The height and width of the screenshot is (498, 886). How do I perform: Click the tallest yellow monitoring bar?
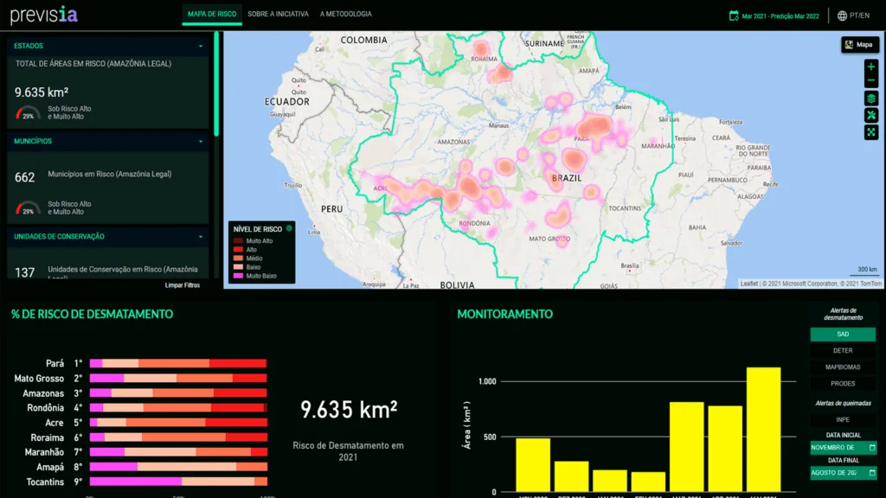click(763, 429)
